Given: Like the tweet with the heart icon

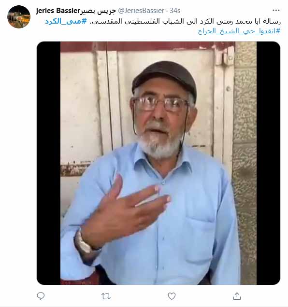Looking at the screenshot, I should [x=172, y=296].
